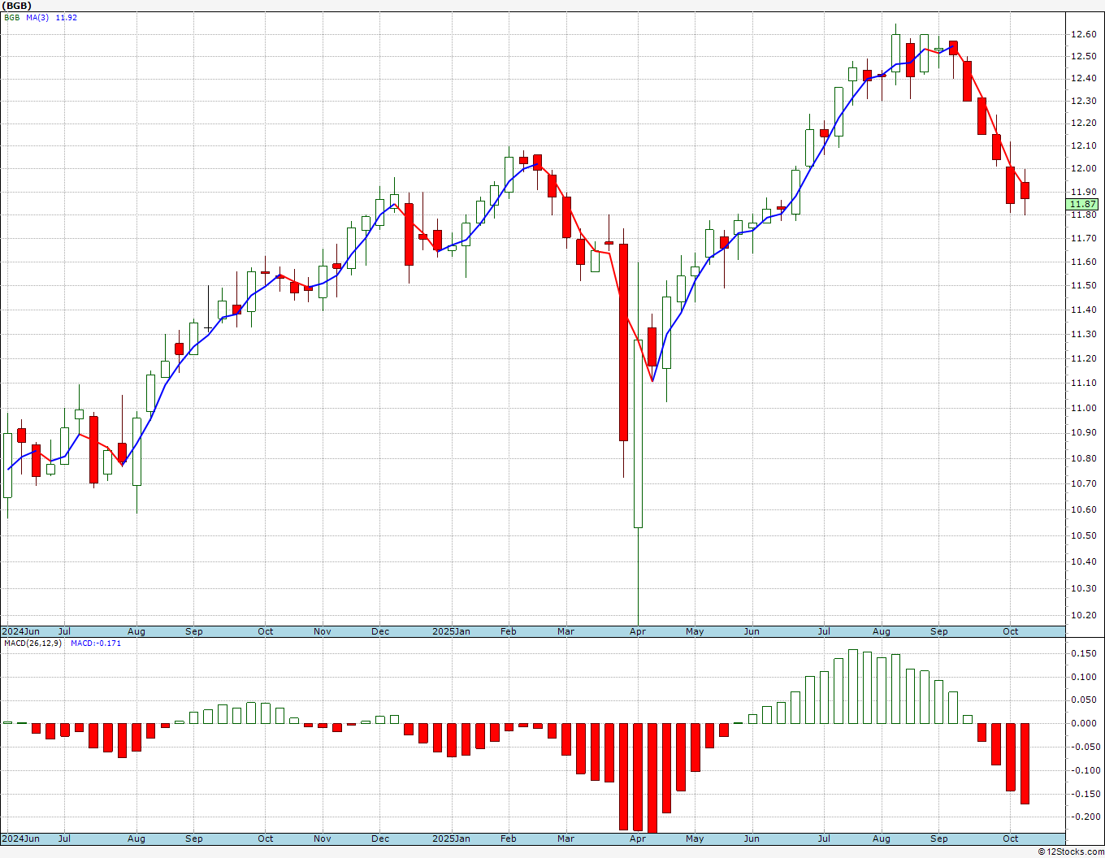Click "Dec" on the price chart date axis
1105x858 pixels.
380,631
